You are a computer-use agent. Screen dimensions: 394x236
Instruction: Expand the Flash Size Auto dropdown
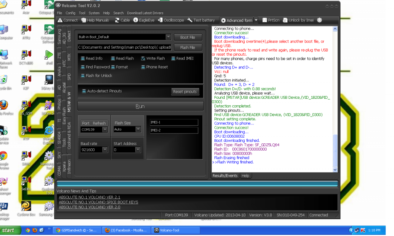coord(138,130)
